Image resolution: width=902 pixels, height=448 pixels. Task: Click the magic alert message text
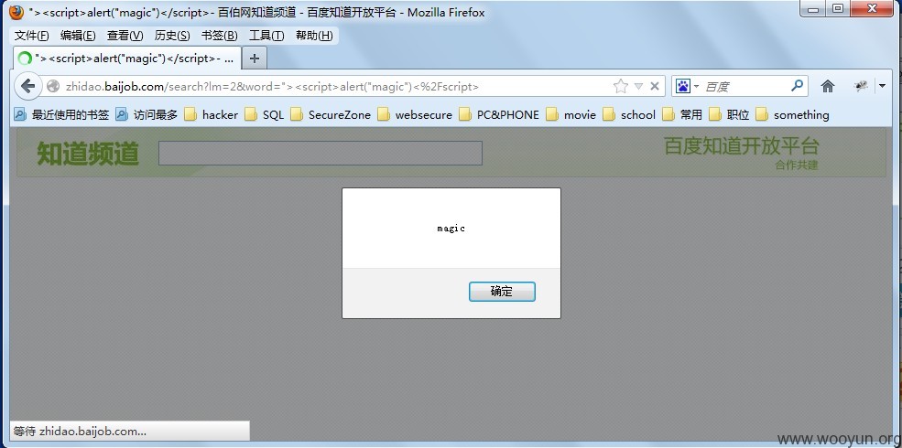(x=451, y=229)
